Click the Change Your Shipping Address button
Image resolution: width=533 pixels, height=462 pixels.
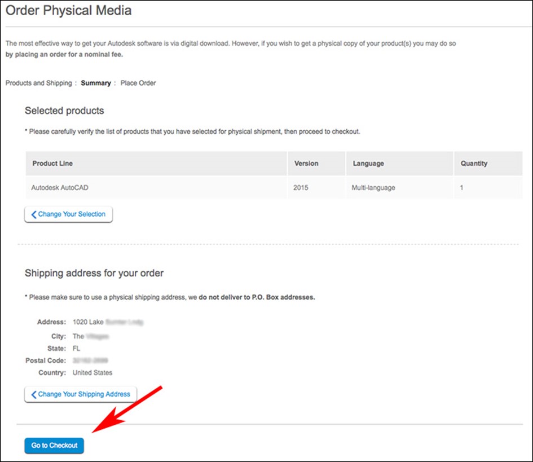tap(81, 394)
